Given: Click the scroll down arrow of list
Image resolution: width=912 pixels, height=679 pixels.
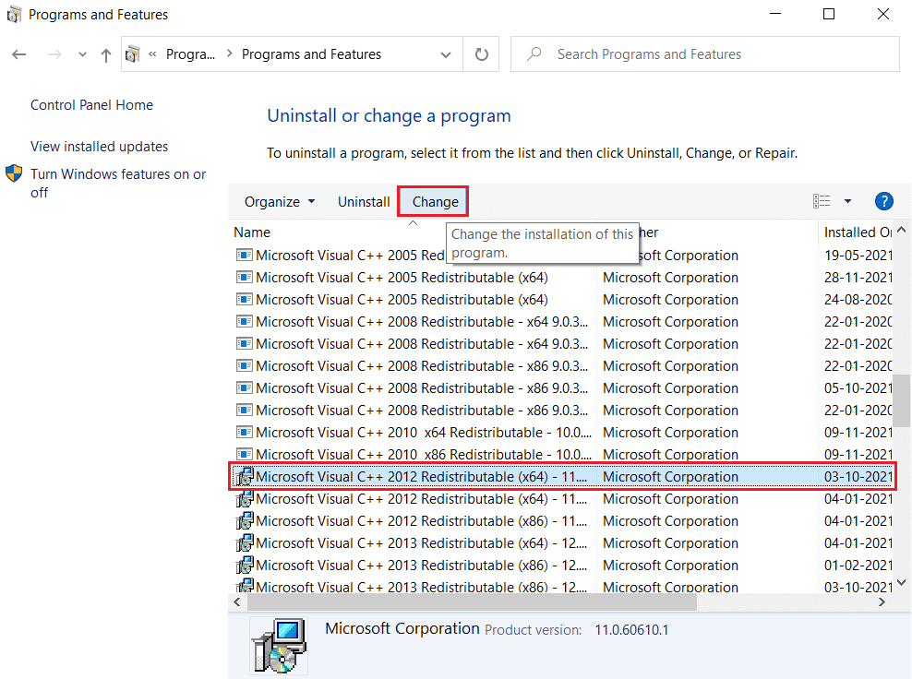Looking at the screenshot, I should 902,582.
